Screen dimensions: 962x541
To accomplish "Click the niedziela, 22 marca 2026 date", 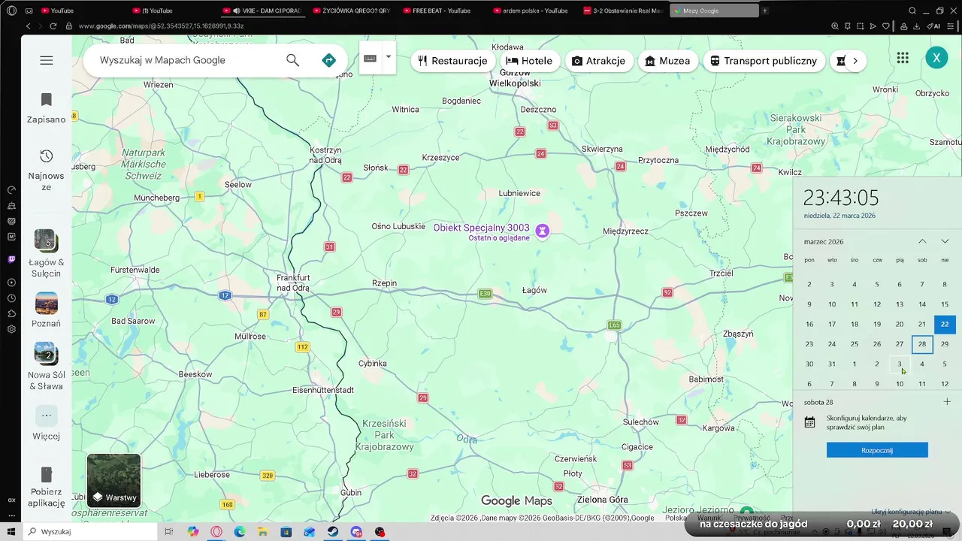I will tap(839, 216).
